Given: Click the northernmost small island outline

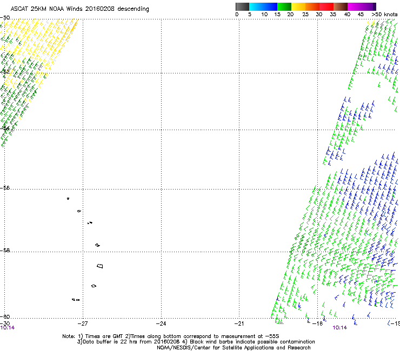Looking at the screenshot, I should tap(68, 199).
